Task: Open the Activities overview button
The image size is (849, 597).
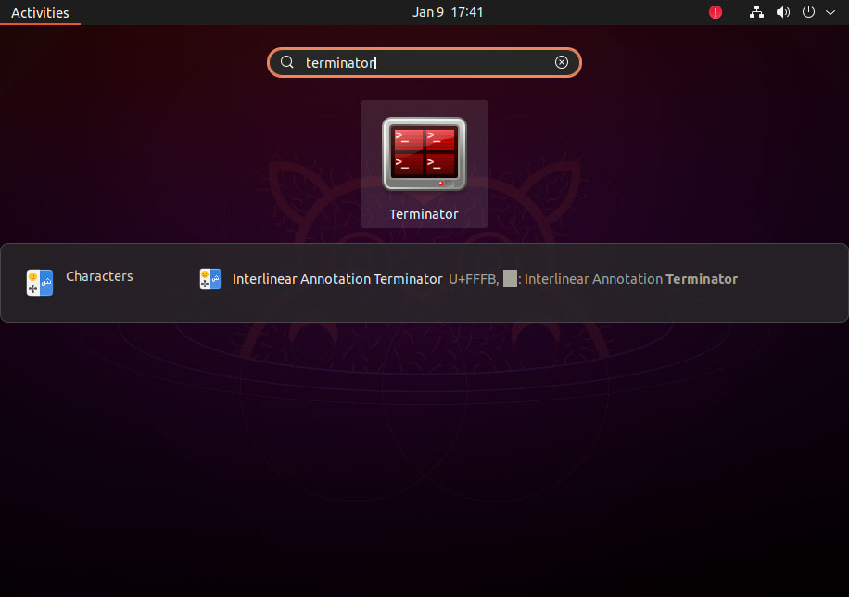Action: click(x=40, y=12)
